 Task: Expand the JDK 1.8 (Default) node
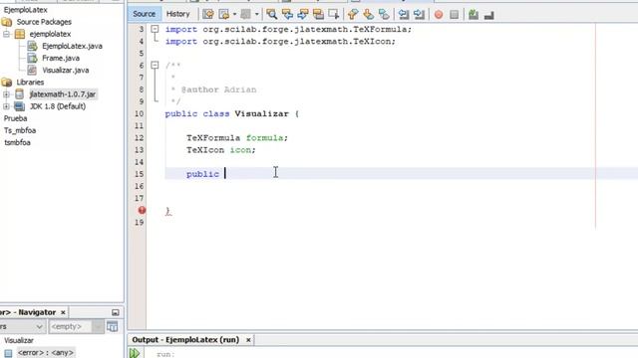click(x=6, y=106)
